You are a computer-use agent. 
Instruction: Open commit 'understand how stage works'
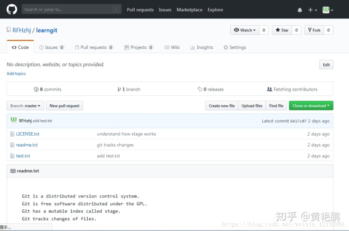(x=127, y=134)
